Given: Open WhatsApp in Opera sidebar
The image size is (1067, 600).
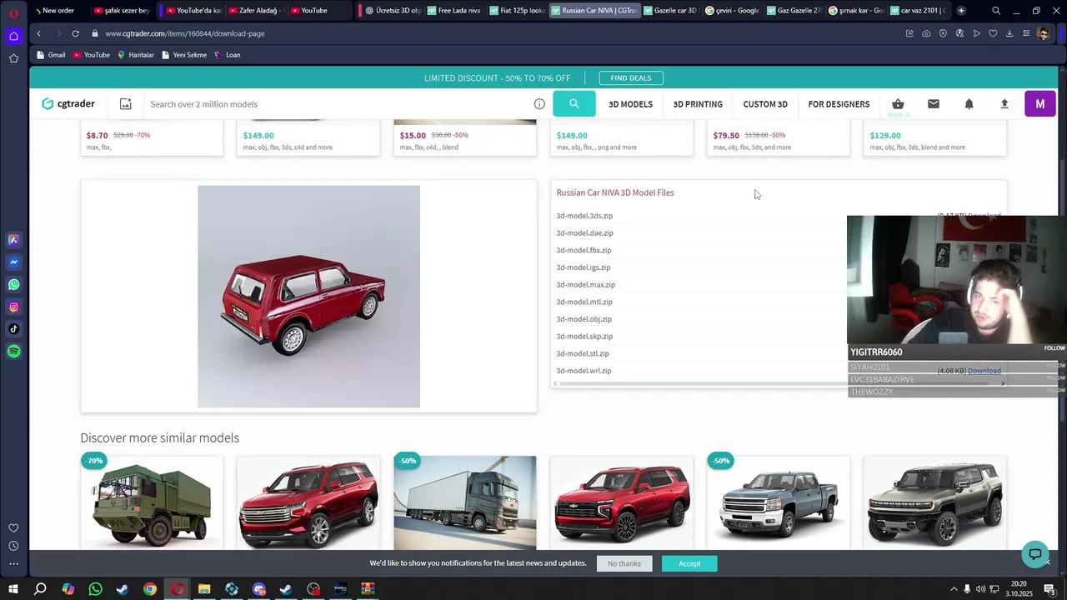Looking at the screenshot, I should [x=13, y=285].
